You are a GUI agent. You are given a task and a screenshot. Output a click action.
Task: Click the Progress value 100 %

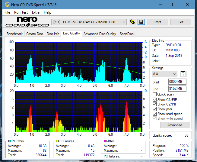tap(184, 146)
